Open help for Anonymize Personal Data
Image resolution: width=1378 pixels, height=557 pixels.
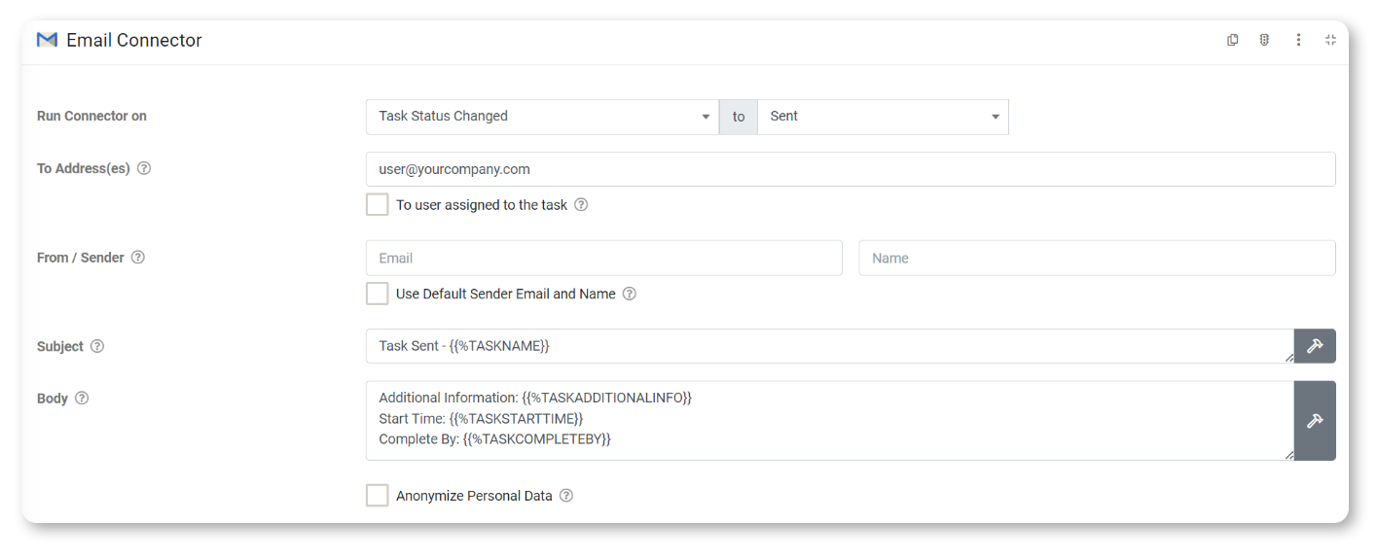click(x=566, y=496)
